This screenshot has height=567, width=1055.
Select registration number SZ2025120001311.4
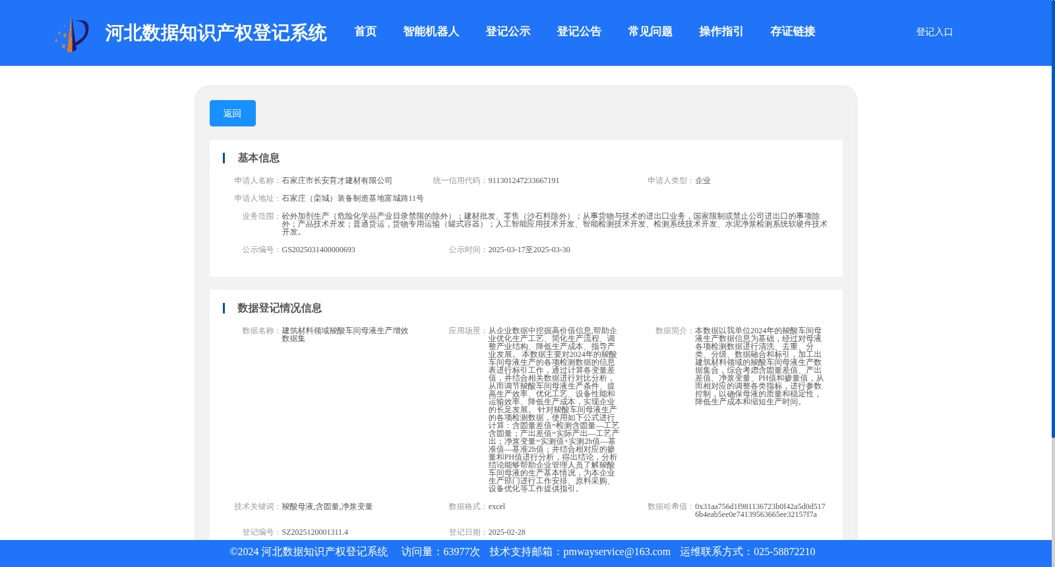click(x=315, y=532)
